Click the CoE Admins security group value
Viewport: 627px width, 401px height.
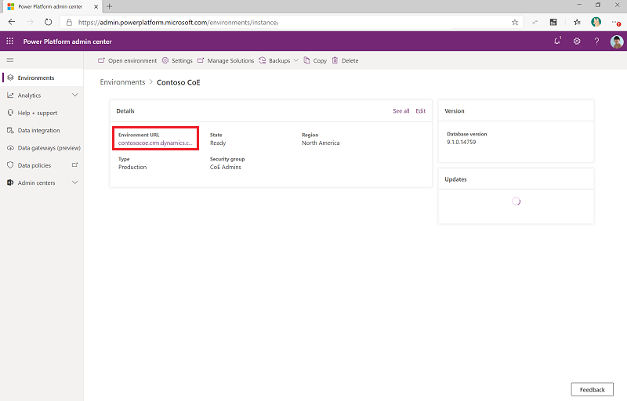pyautogui.click(x=226, y=167)
